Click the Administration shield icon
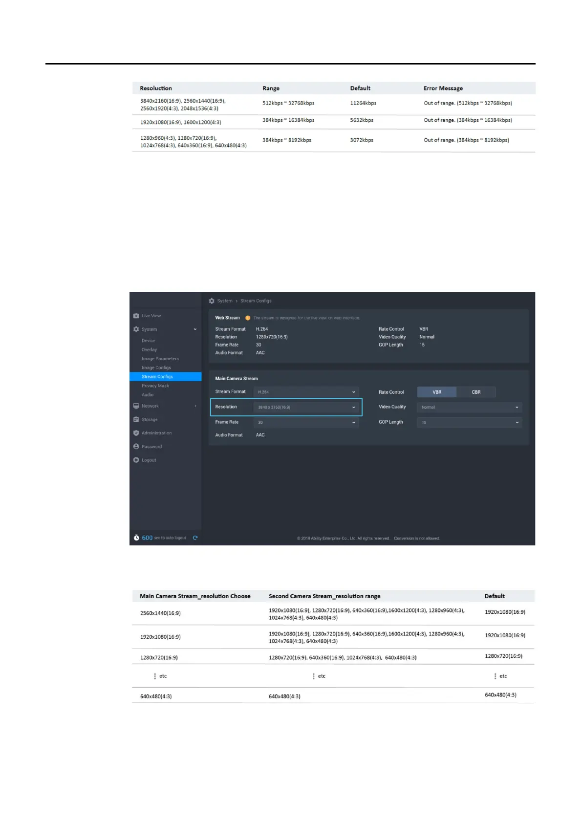Viewport: 582px width, 823px height. [136, 433]
